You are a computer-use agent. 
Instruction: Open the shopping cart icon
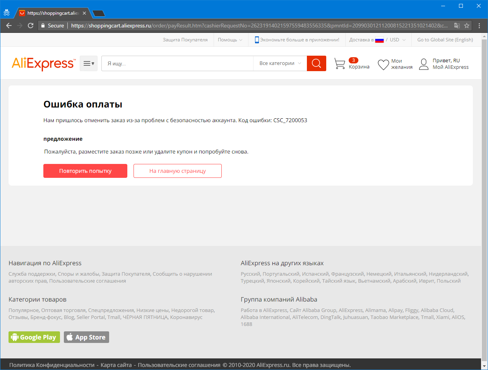339,64
